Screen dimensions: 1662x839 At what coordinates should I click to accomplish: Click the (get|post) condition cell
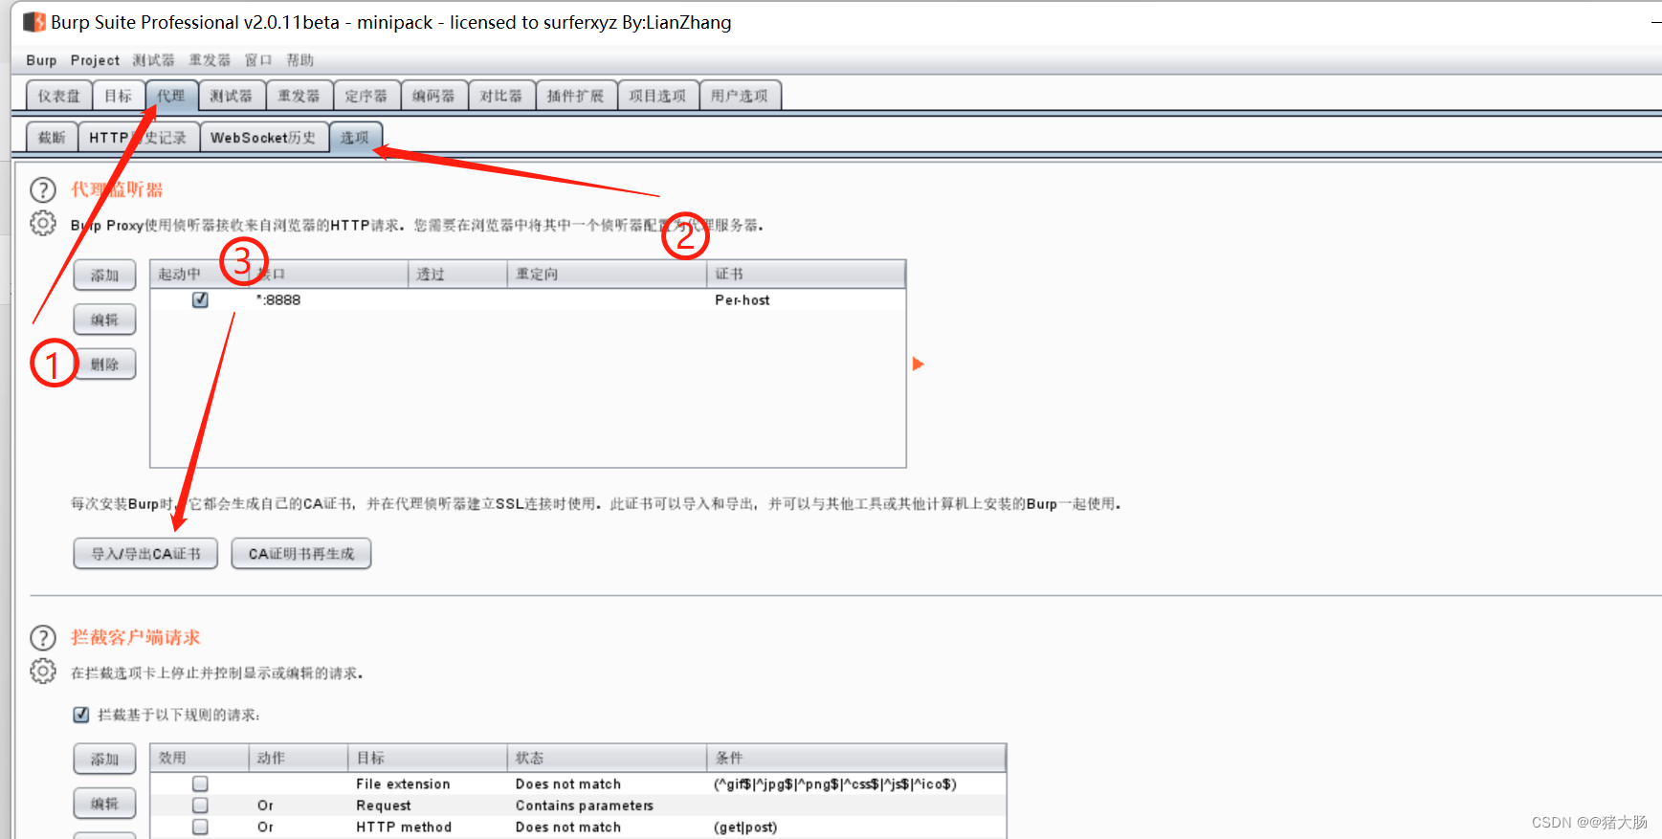pyautogui.click(x=745, y=827)
